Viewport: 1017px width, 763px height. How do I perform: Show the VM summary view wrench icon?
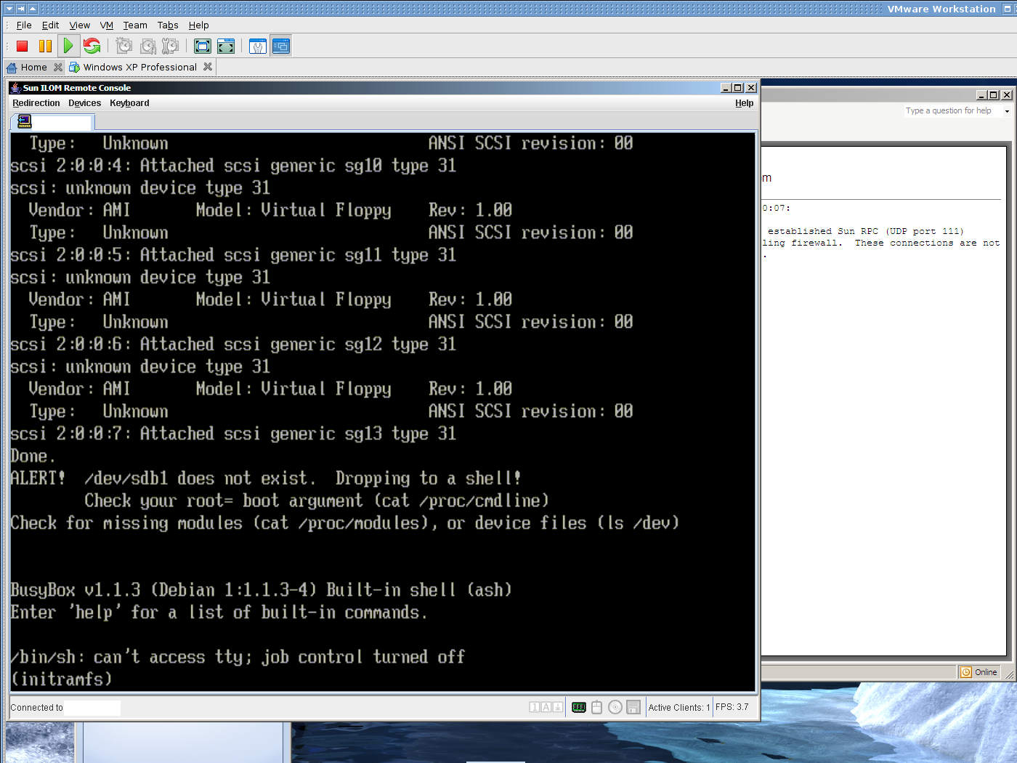pyautogui.click(x=258, y=47)
